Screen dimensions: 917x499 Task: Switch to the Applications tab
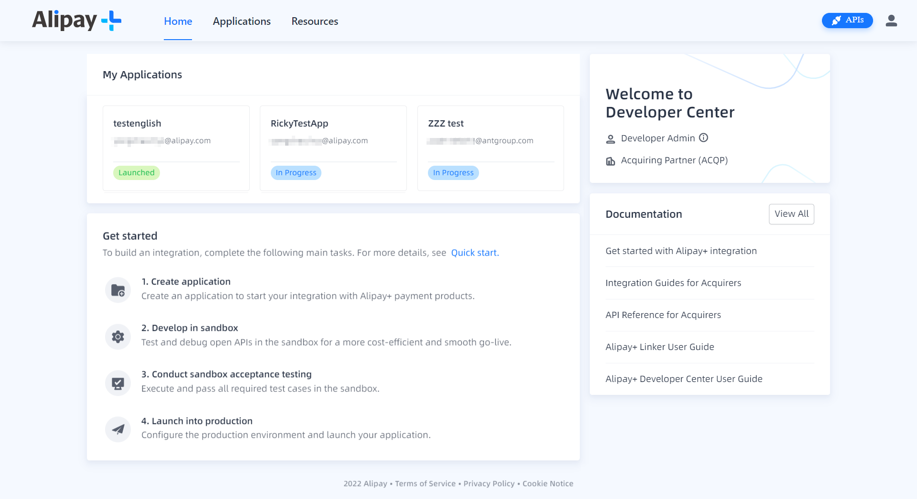242,21
